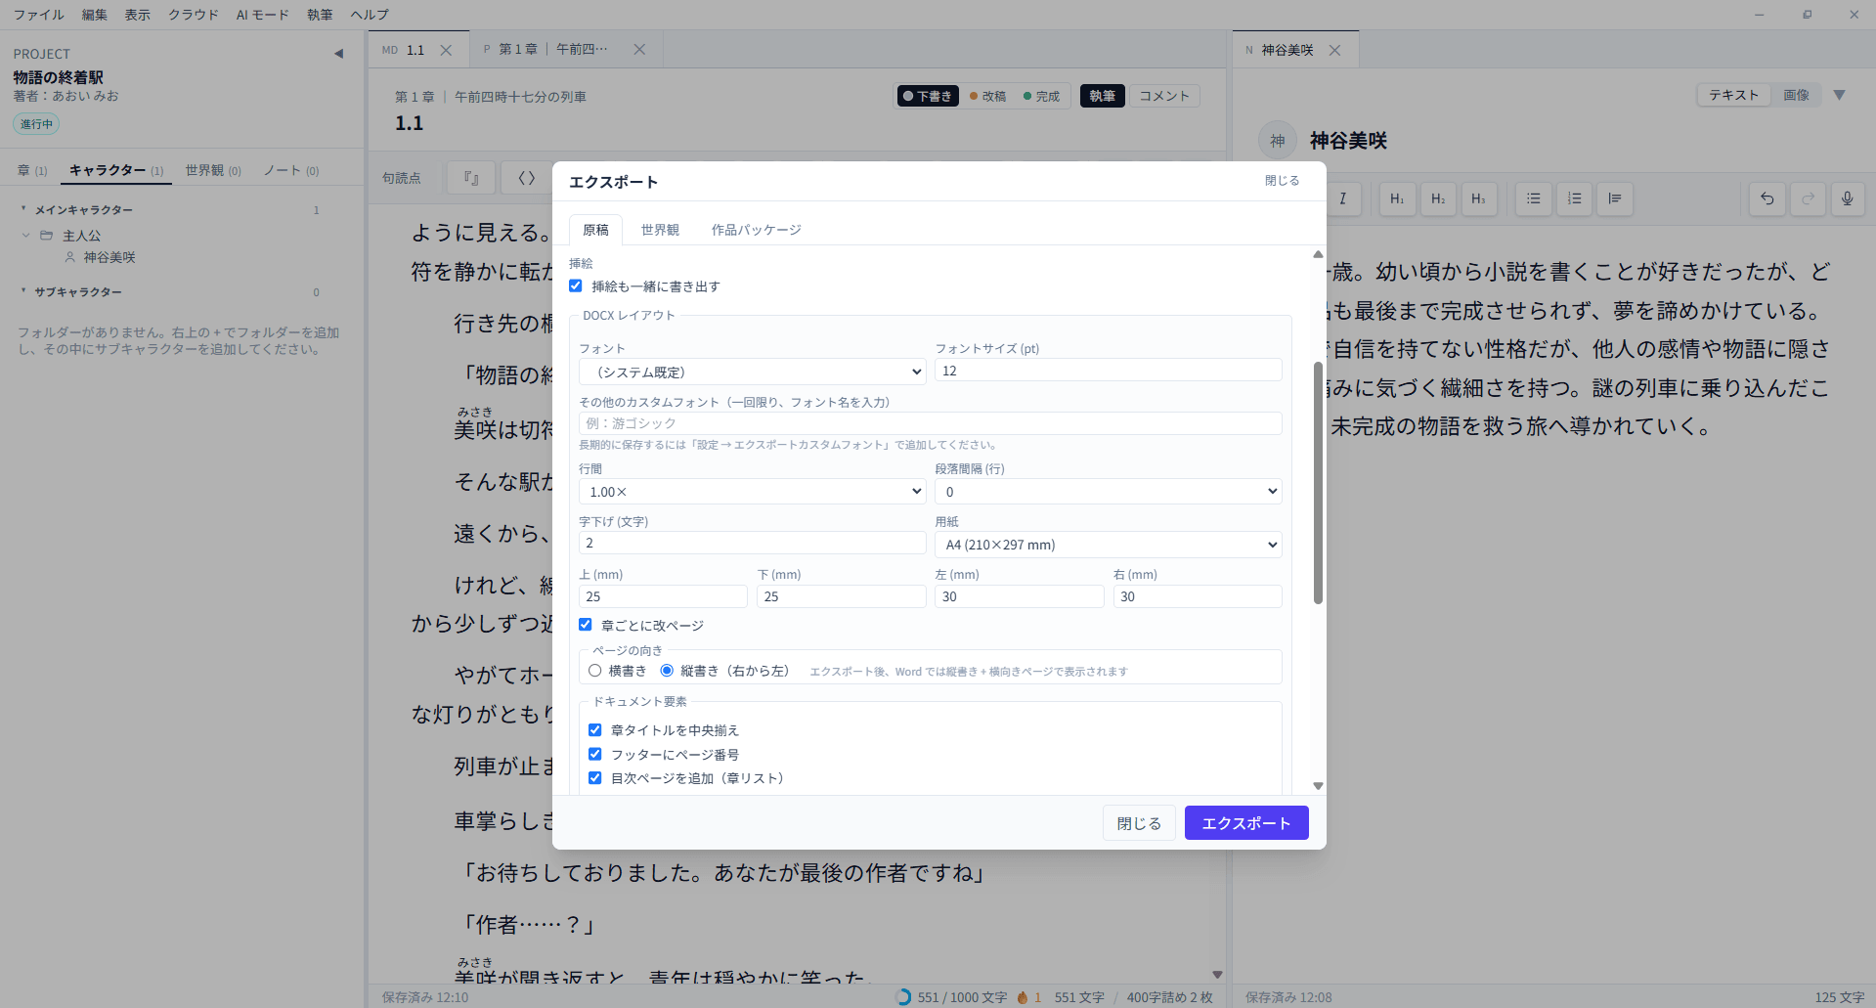Insert a block quote in the note
1876x1008 pixels.
1615,198
